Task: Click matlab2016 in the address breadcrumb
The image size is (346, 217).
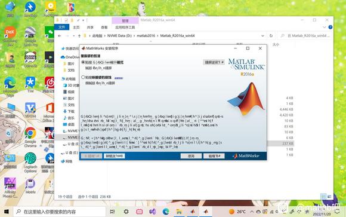Action: 146,36
